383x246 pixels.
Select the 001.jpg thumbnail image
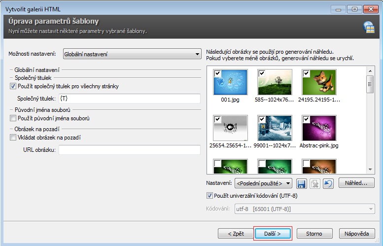230,82
